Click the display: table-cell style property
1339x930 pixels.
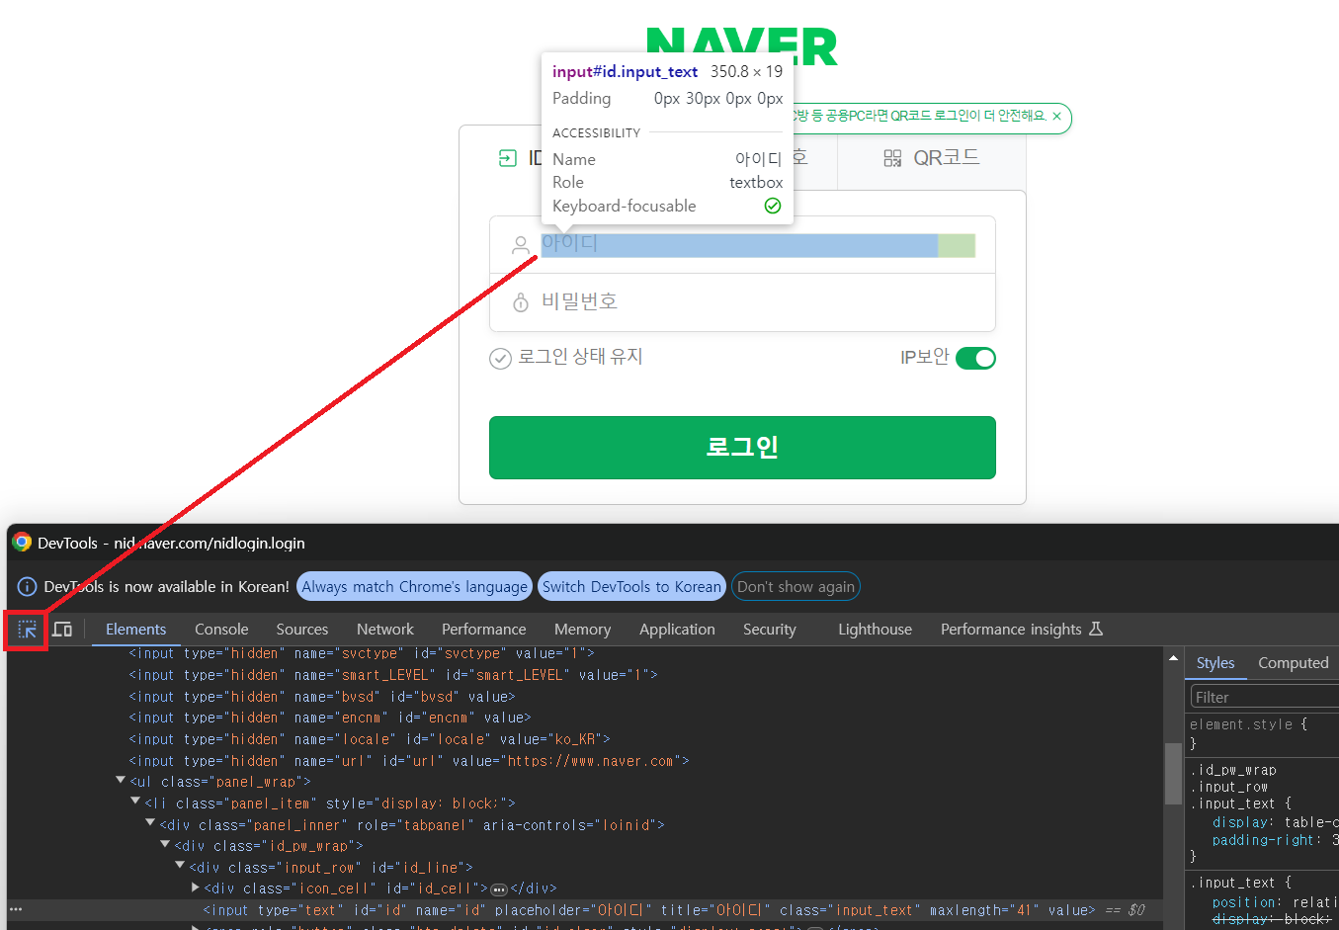coord(1275,822)
